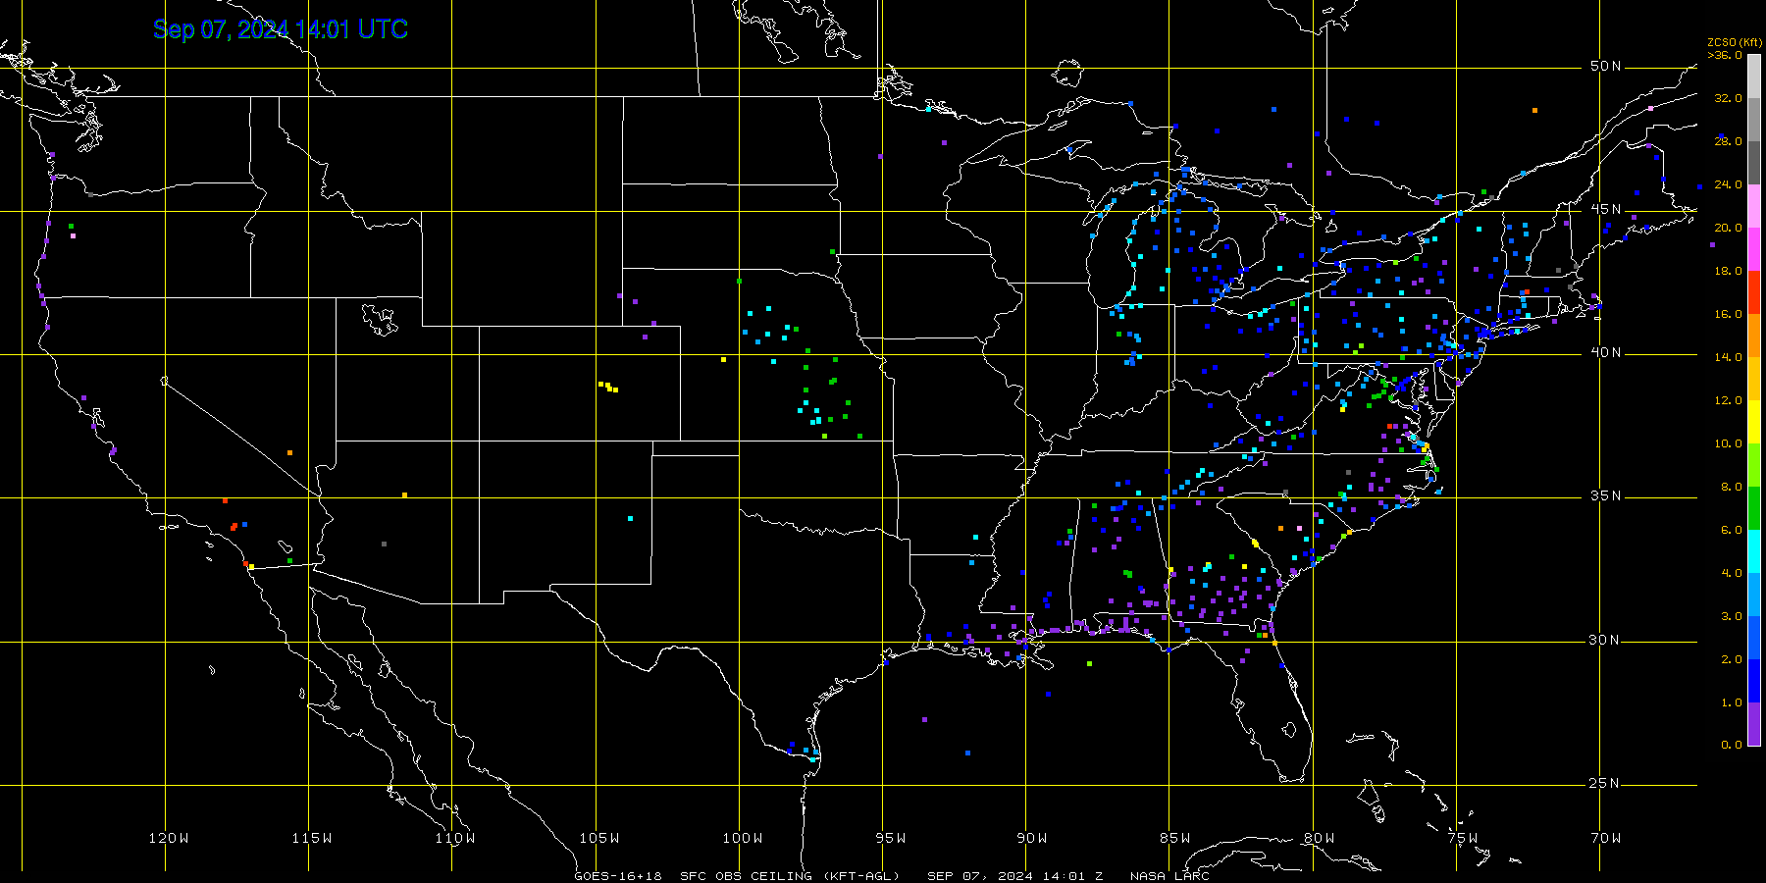The width and height of the screenshot is (1766, 883).
Task: Select the 30N latitude label
Action: (1606, 640)
